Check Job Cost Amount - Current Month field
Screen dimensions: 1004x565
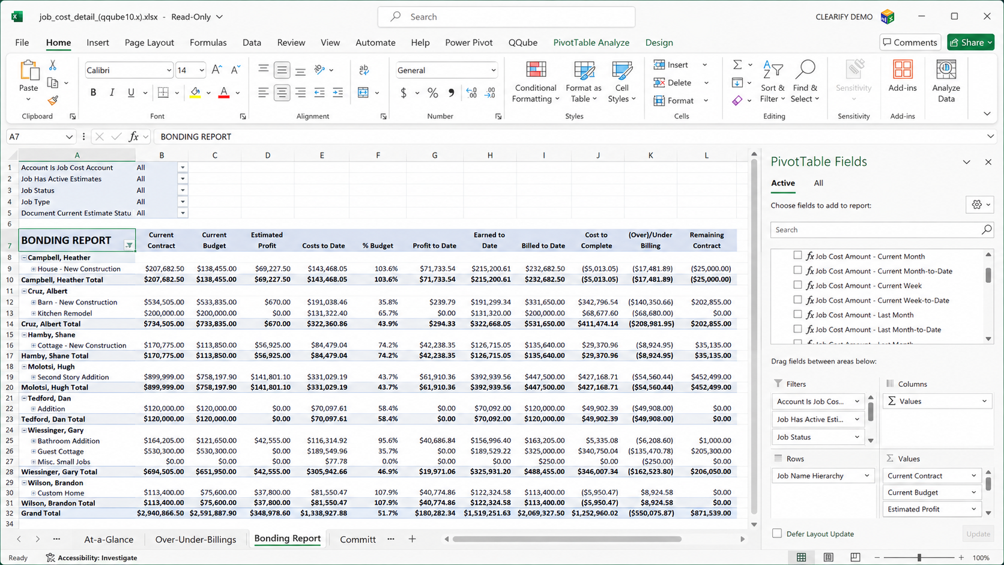797,256
